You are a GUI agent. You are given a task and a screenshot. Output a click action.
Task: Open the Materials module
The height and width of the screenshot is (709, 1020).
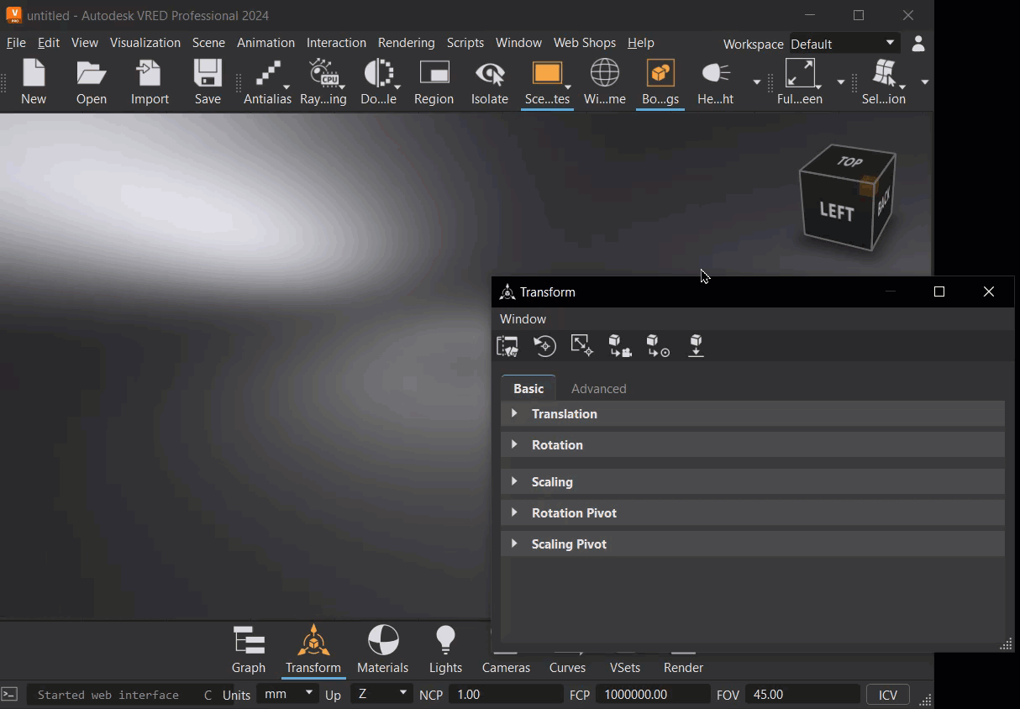click(x=383, y=649)
